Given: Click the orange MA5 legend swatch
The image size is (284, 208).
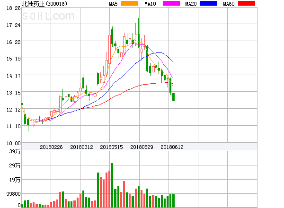Looking at the screenshot, I should click(x=130, y=3).
